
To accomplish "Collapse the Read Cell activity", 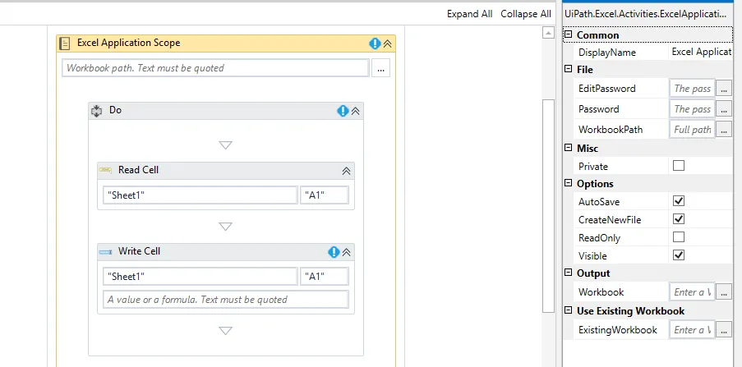I will [x=347, y=172].
